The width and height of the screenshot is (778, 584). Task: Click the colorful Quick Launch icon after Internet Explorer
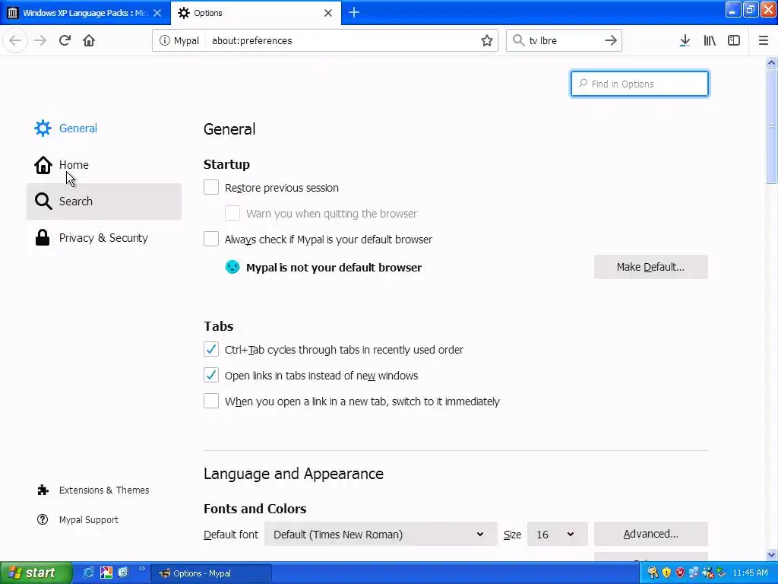106,573
